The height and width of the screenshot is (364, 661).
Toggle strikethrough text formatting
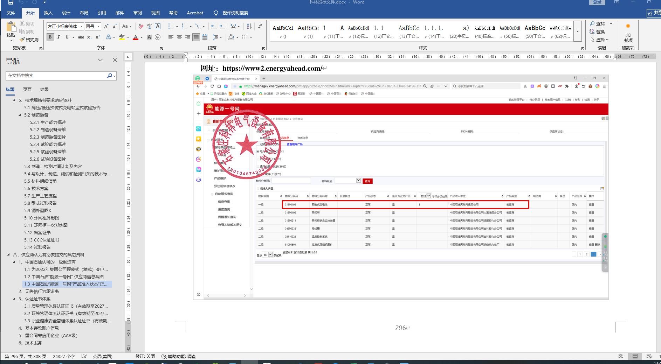tap(81, 37)
